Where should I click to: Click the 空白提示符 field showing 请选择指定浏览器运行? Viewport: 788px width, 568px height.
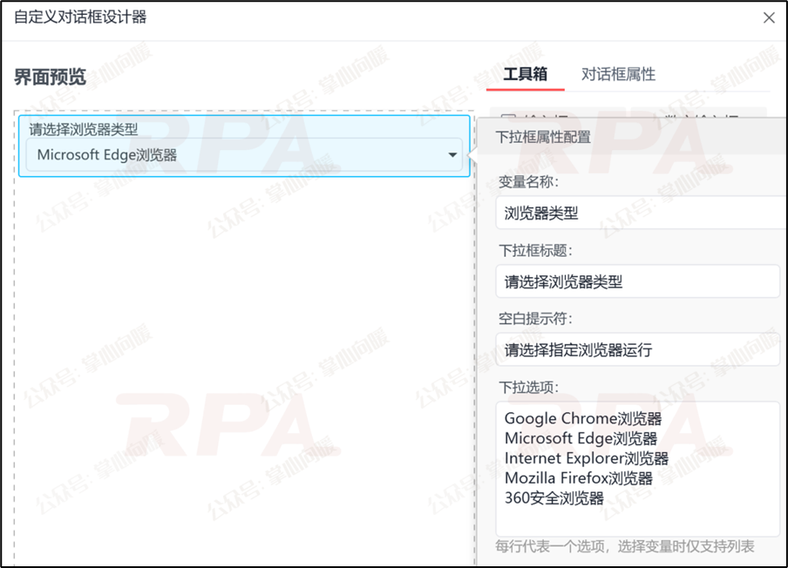tap(638, 349)
